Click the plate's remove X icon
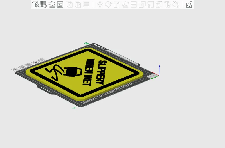225x148 pixels. [x=15, y=69]
